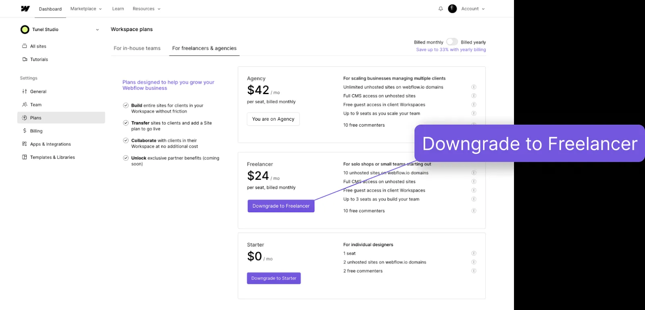645x310 pixels.
Task: Toggle billed monthly/yearly switch
Action: (452, 42)
